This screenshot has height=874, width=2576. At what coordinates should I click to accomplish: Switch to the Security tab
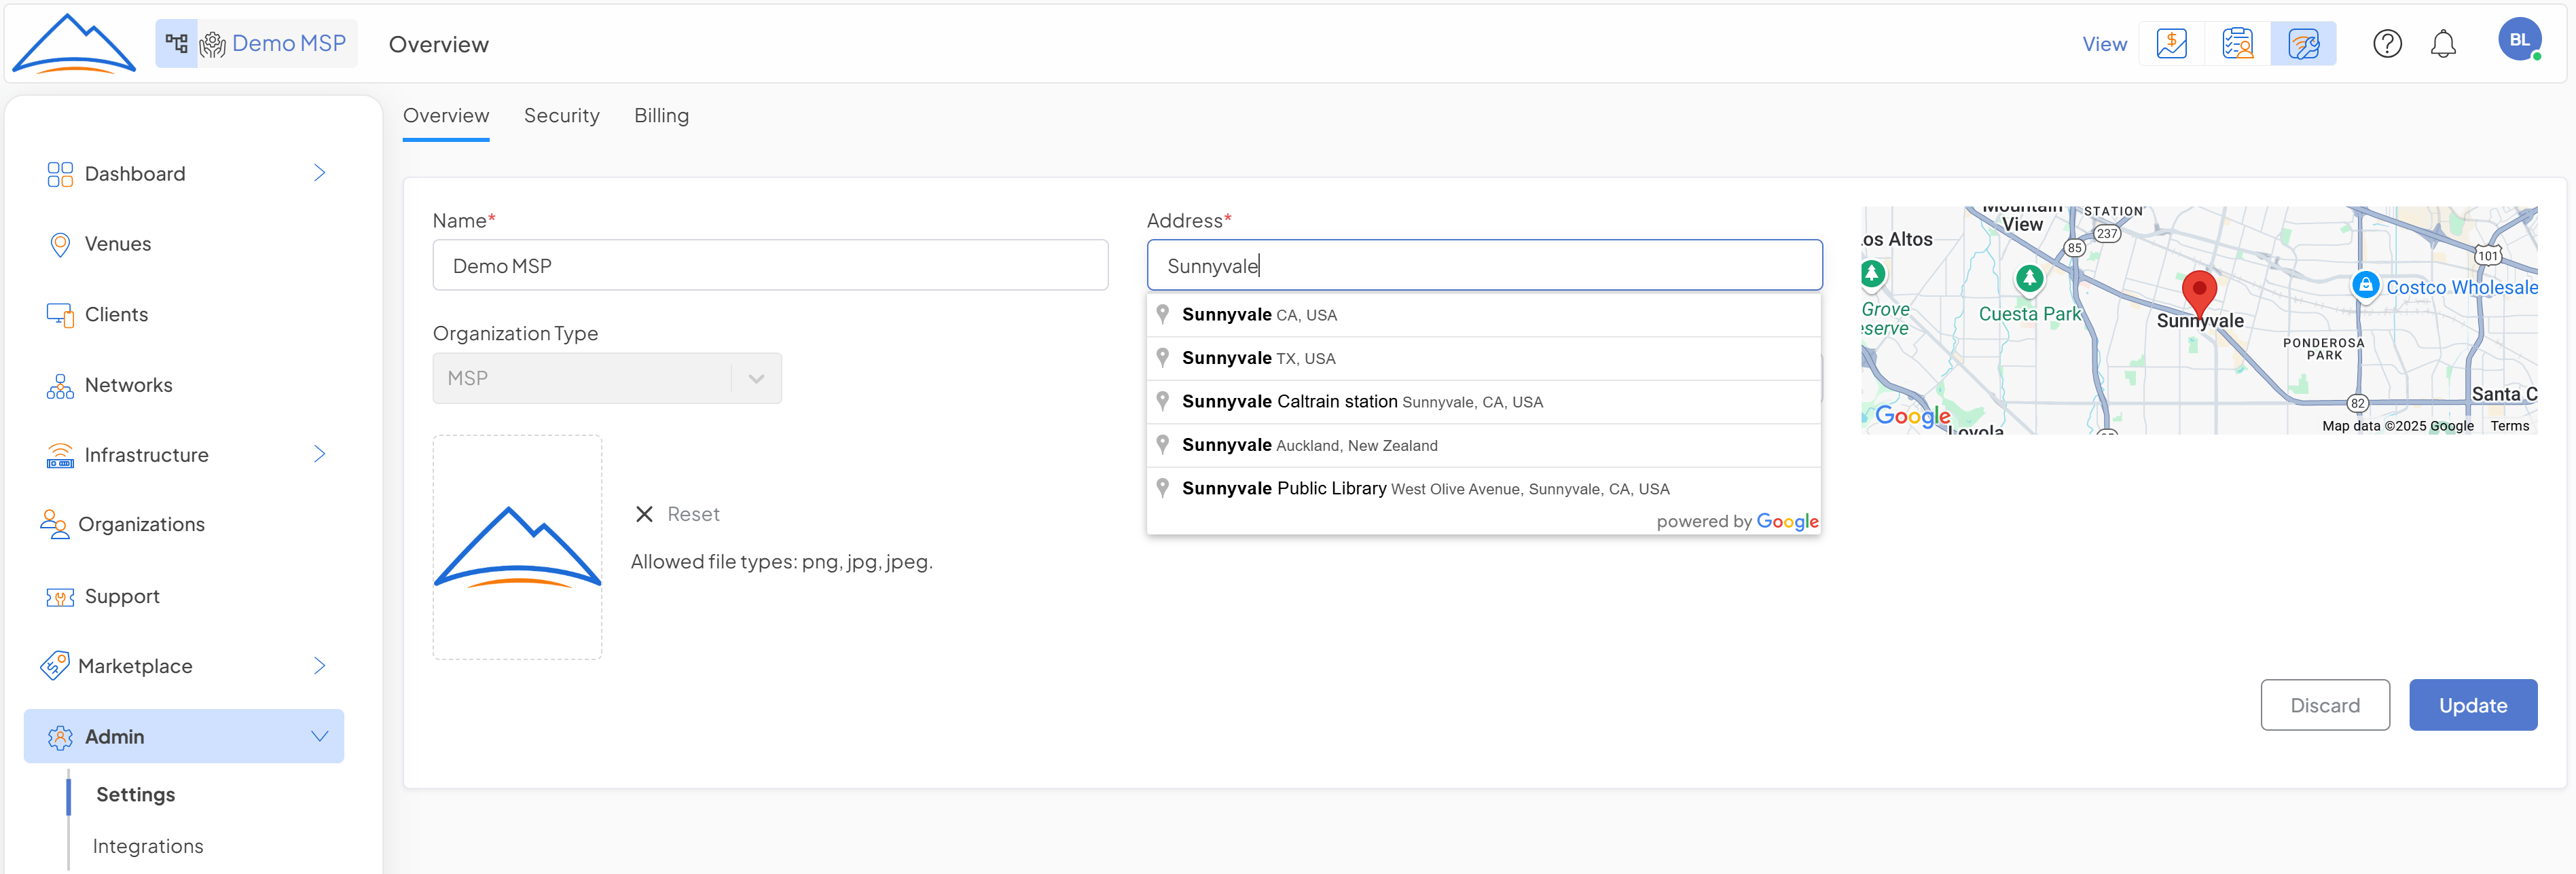(561, 116)
